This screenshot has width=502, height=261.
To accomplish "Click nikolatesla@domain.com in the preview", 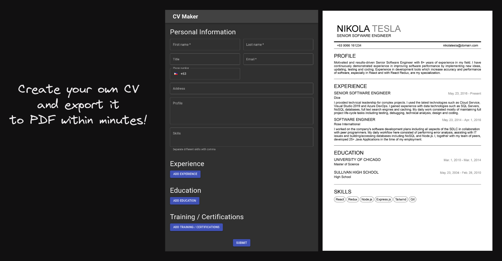I will (x=460, y=45).
